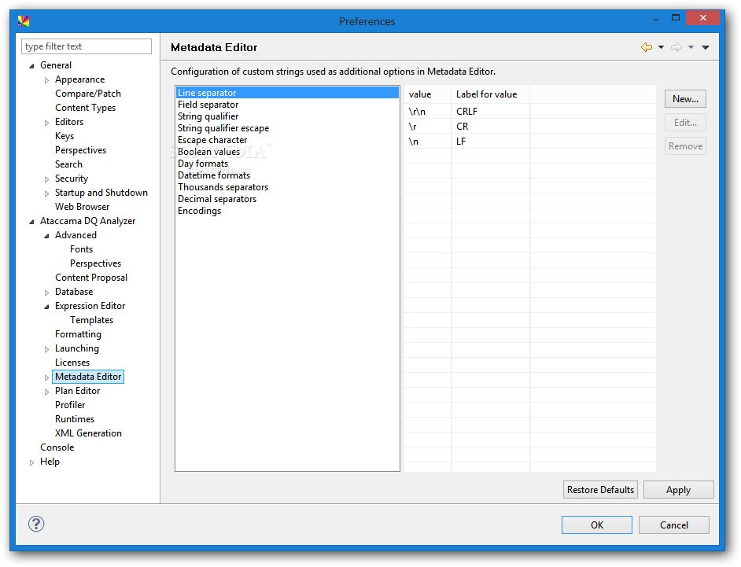Expand the Help tree node
Screen dimensions: 741x567
coord(31,463)
